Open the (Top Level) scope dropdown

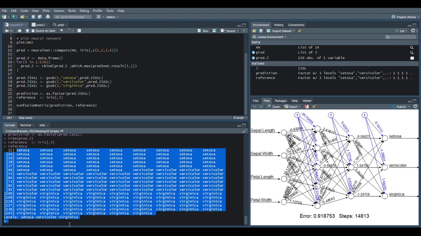pos(26,118)
